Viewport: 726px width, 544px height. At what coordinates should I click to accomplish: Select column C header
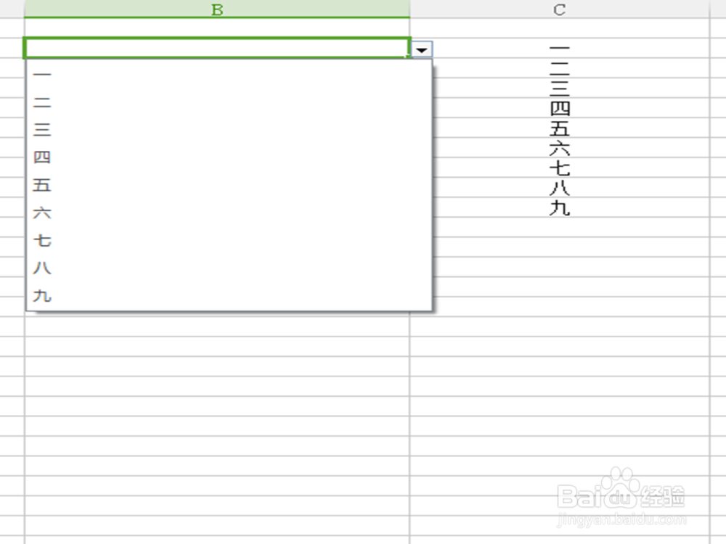pos(559,9)
